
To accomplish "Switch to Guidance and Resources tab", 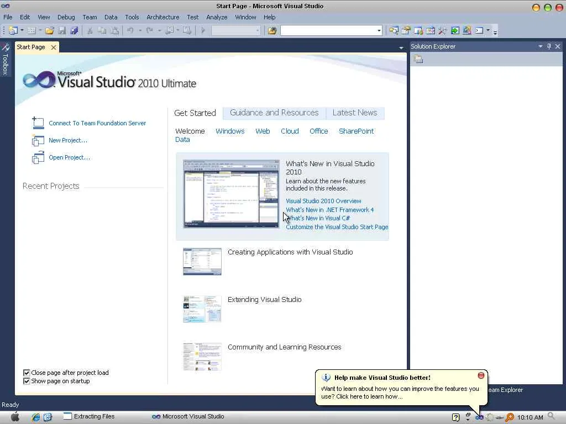I will pyautogui.click(x=274, y=113).
